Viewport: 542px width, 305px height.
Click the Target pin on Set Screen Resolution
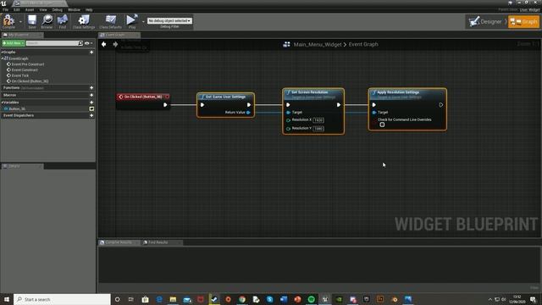coord(288,113)
